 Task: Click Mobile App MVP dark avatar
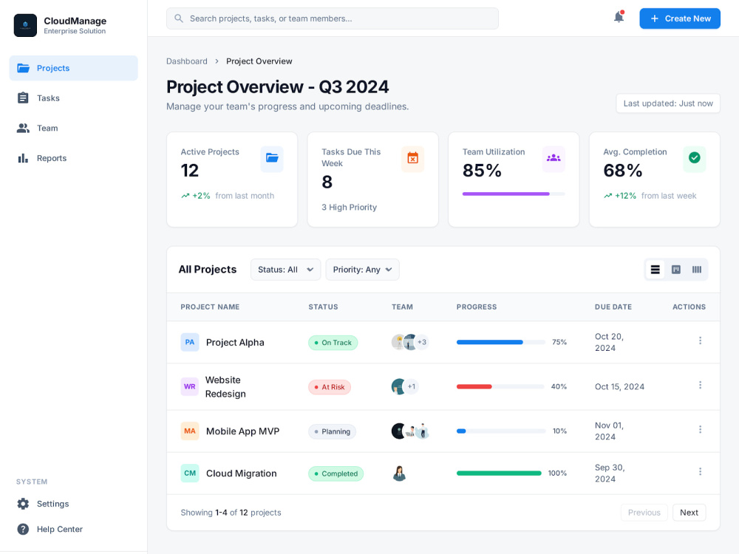click(x=399, y=431)
